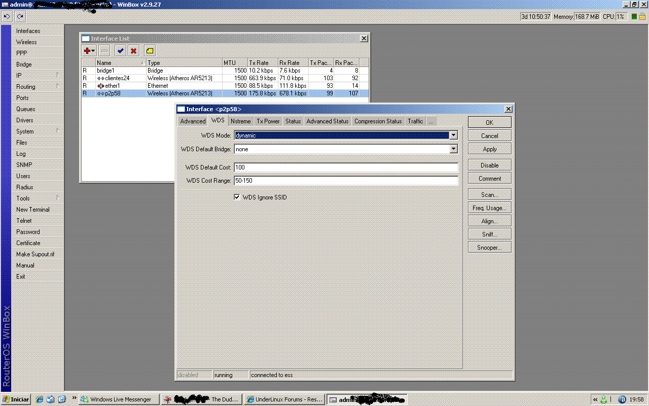
Task: Open WDS Default Bridge dropdown arrow
Action: pos(454,149)
